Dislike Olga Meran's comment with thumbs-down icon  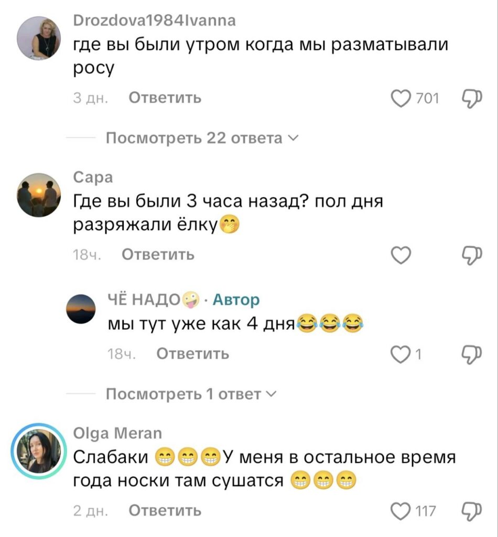pos(472,511)
